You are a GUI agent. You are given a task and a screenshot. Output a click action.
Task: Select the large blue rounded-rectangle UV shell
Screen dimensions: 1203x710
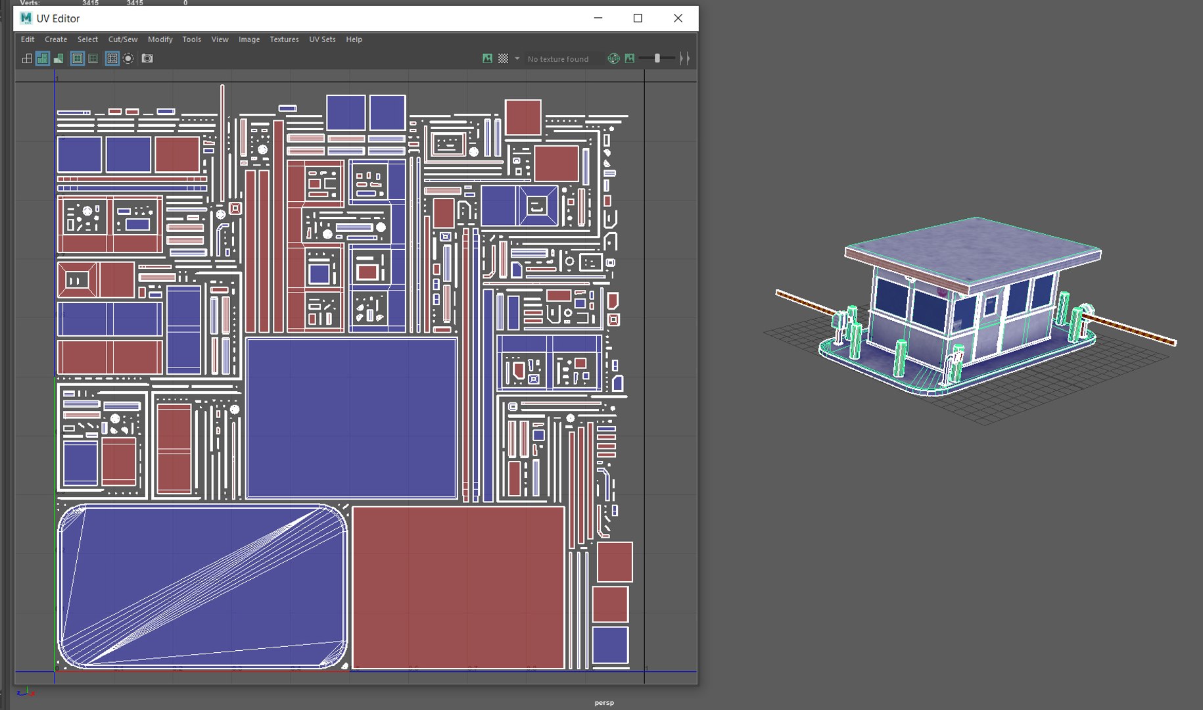pos(202,586)
